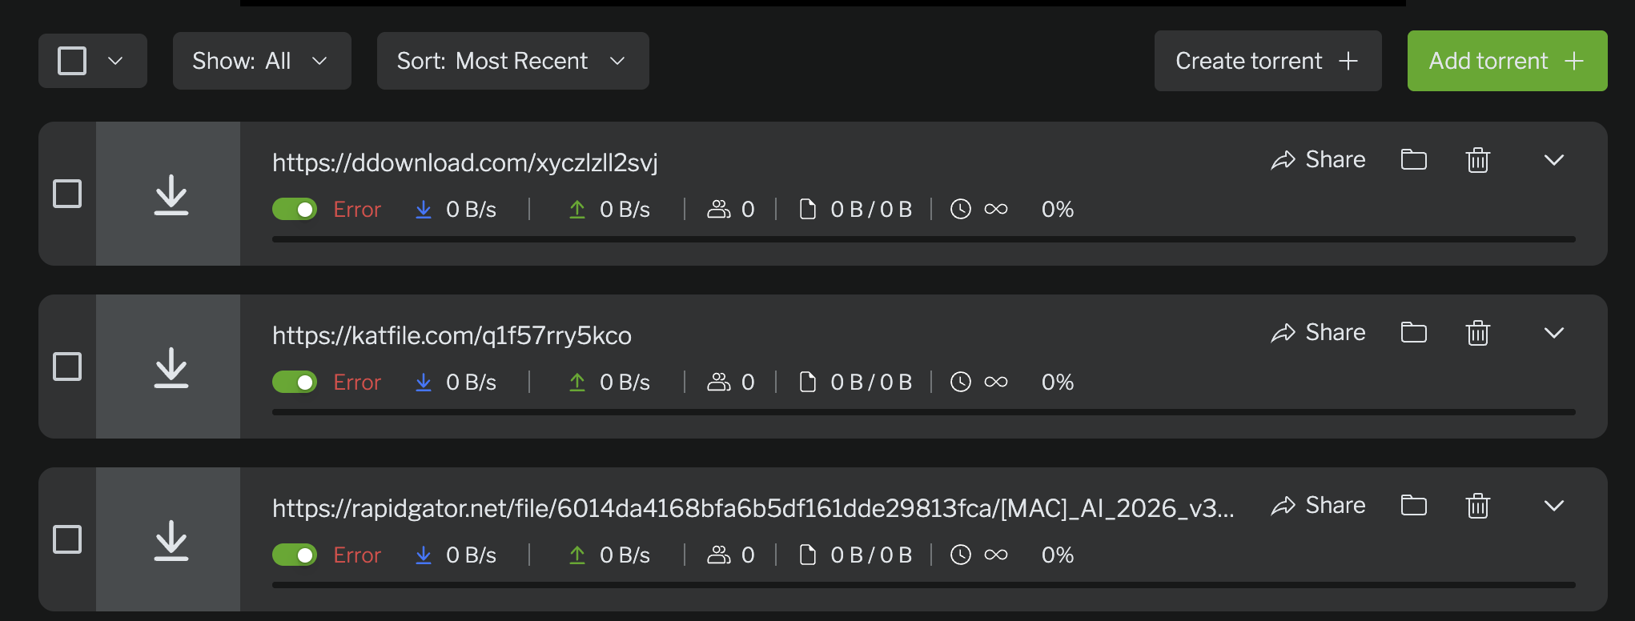
Task: Open the select-all options dropdown arrow
Action: [x=115, y=61]
